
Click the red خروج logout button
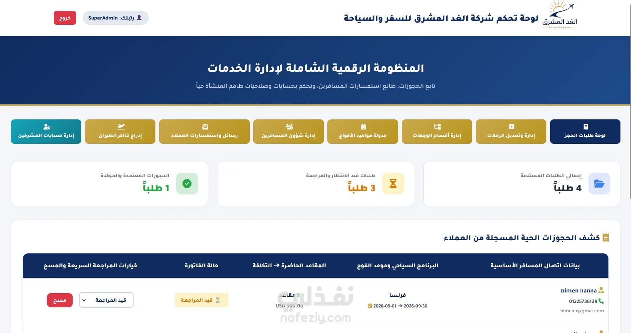click(65, 18)
